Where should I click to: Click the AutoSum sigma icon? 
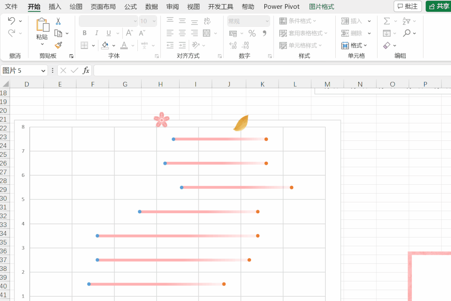[387, 21]
